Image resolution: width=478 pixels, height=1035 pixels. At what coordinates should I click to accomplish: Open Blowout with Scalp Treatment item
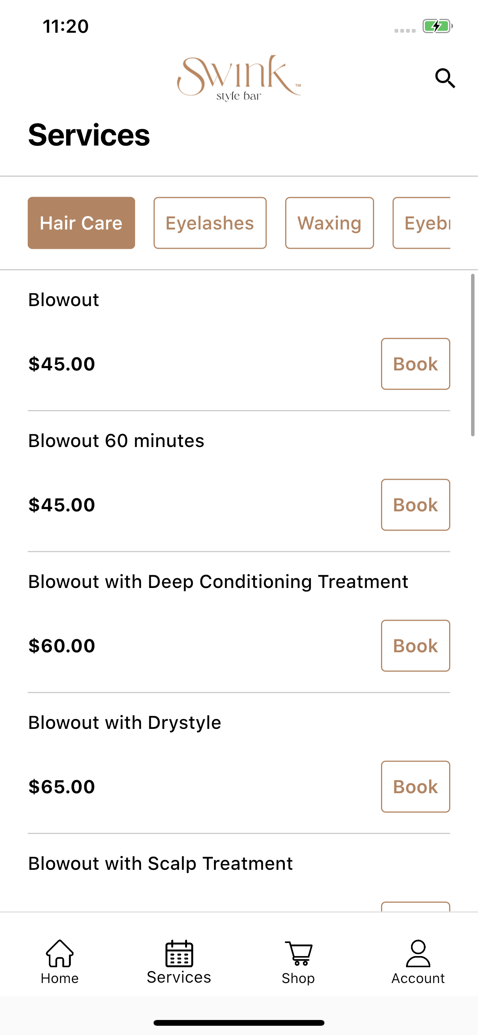tap(160, 863)
